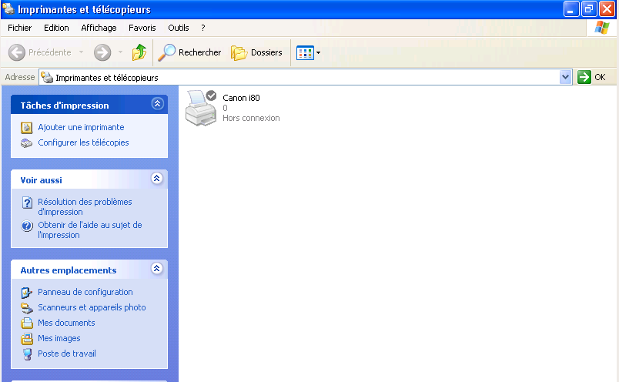Click the Adresse field text
The width and height of the screenshot is (619, 382).
point(106,78)
